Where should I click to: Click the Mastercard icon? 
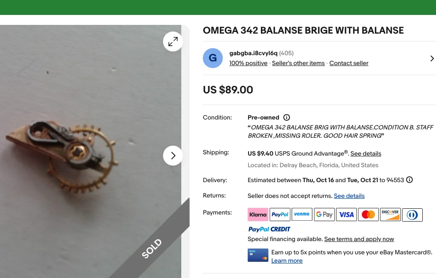pos(368,215)
